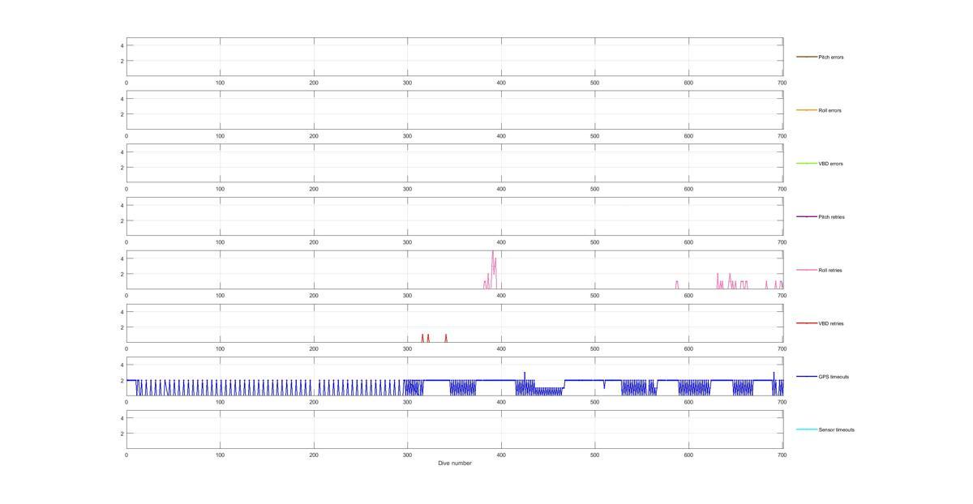Select the red VBD retries legend line
Viewport: 973px width, 504px height.
coord(806,323)
